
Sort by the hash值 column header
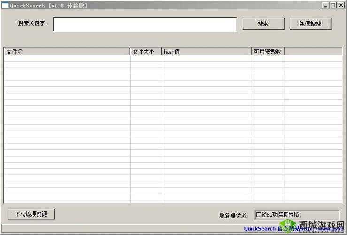pyautogui.click(x=206, y=52)
